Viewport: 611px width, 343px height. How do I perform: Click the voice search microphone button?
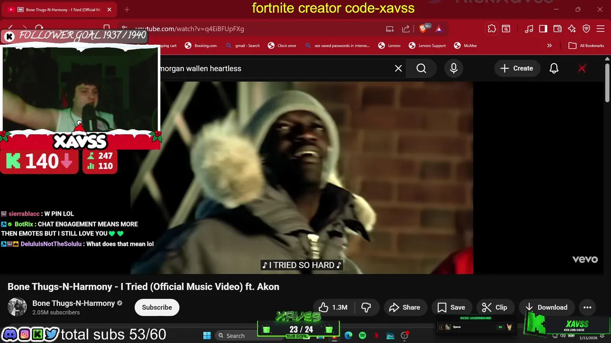click(454, 69)
